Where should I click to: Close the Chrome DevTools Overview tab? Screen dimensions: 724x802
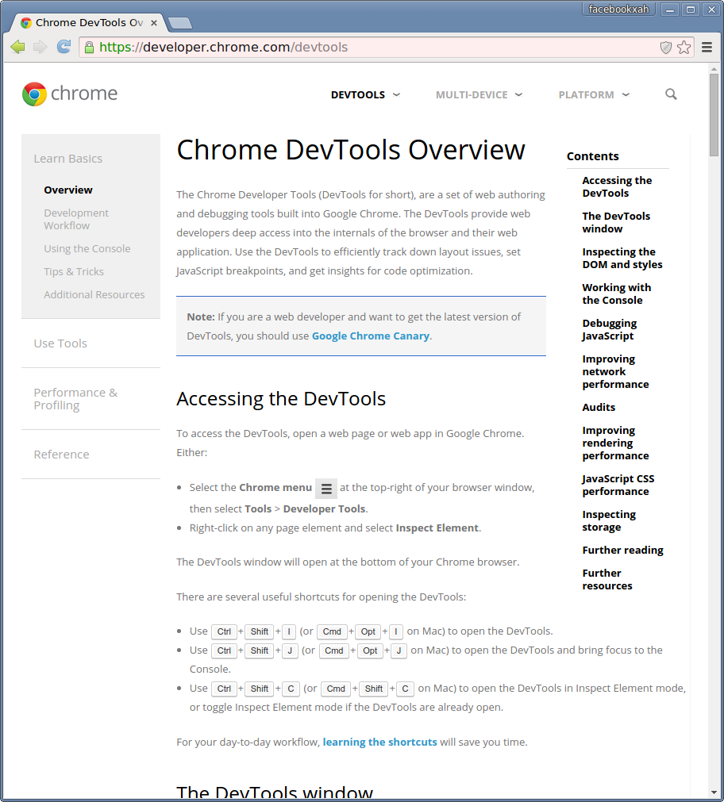point(153,23)
